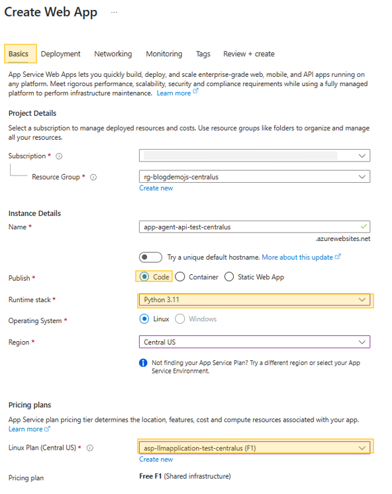Image resolution: width=392 pixels, height=494 pixels.
Task: Click the Project Details heading
Action: 32,113
